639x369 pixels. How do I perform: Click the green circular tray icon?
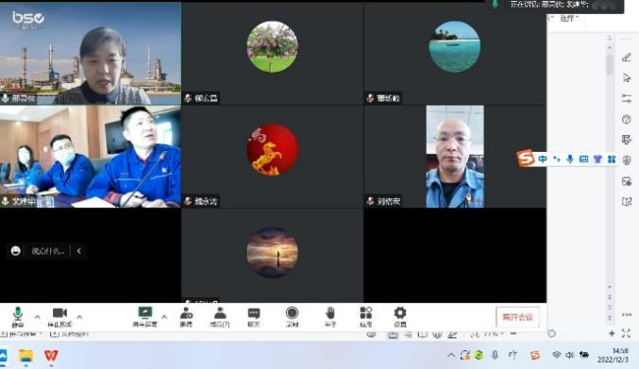coord(479,355)
